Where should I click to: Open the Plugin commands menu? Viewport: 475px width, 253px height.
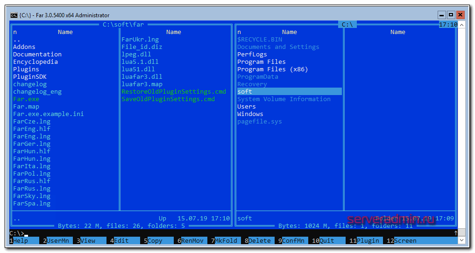[x=368, y=241]
